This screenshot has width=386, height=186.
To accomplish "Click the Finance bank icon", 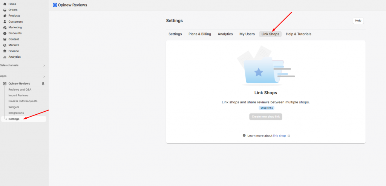I will (x=5, y=51).
